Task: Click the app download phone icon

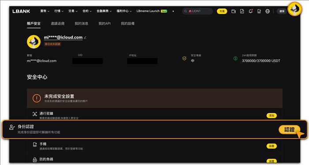Action: point(259,11)
